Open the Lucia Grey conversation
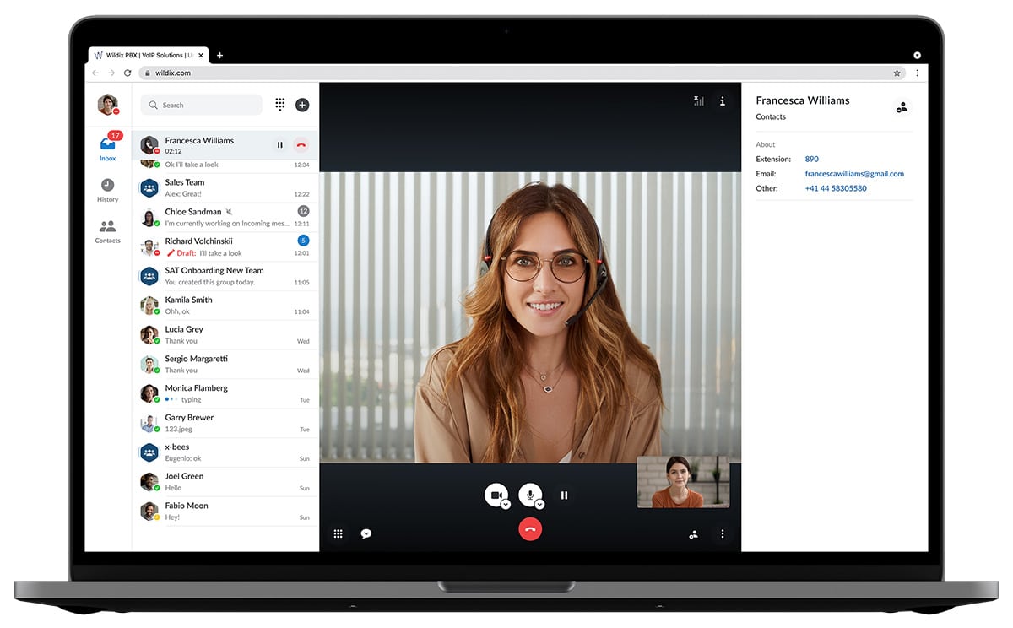 [x=225, y=334]
